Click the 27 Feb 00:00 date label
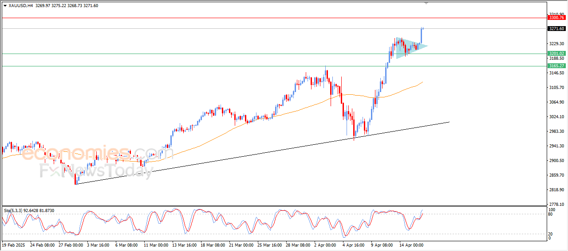This screenshot has width=568, height=251. coord(71,245)
